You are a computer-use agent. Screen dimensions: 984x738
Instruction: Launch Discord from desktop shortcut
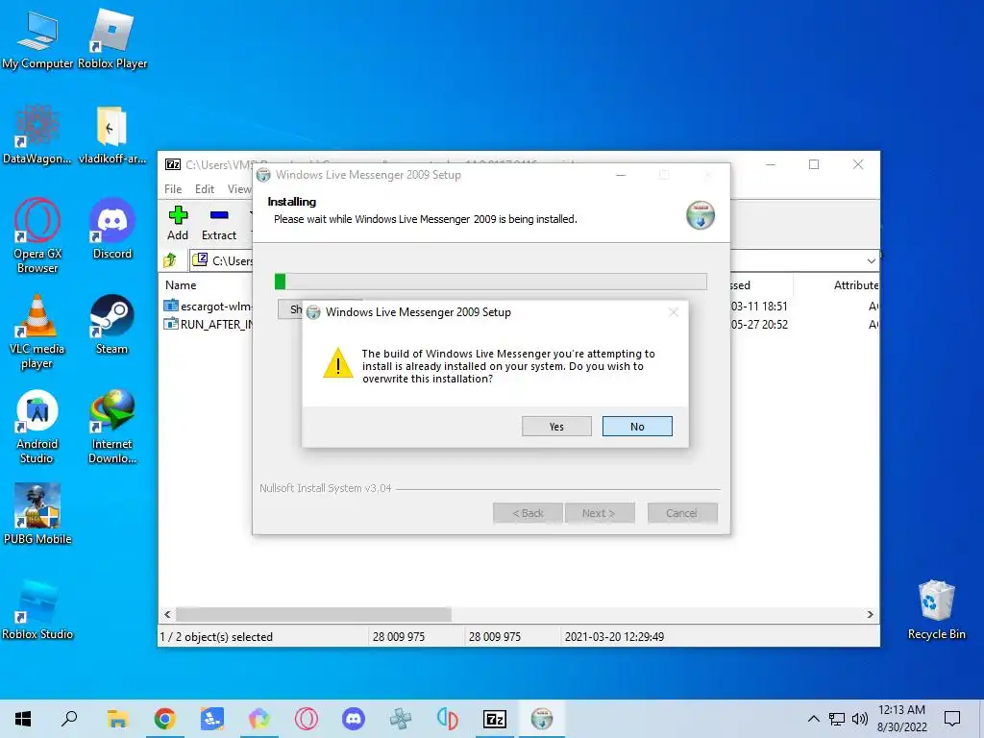click(112, 229)
